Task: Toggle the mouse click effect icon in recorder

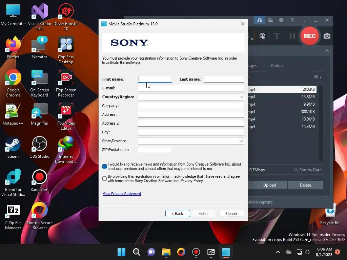Action: pyautogui.click(x=262, y=36)
